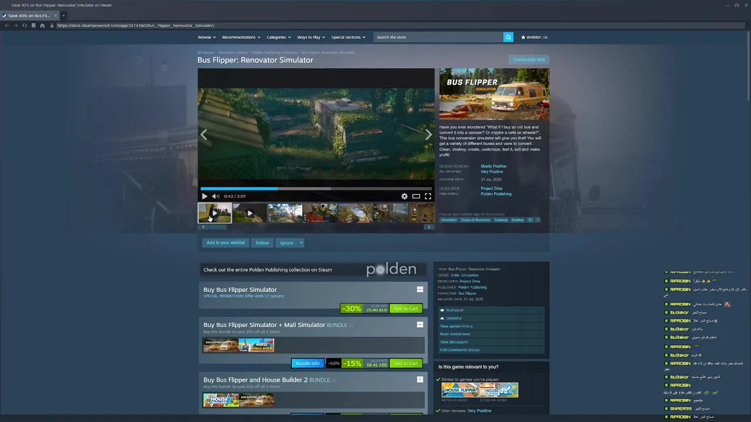Show previous media with left arrow overlay
751x422 pixels.
204,135
